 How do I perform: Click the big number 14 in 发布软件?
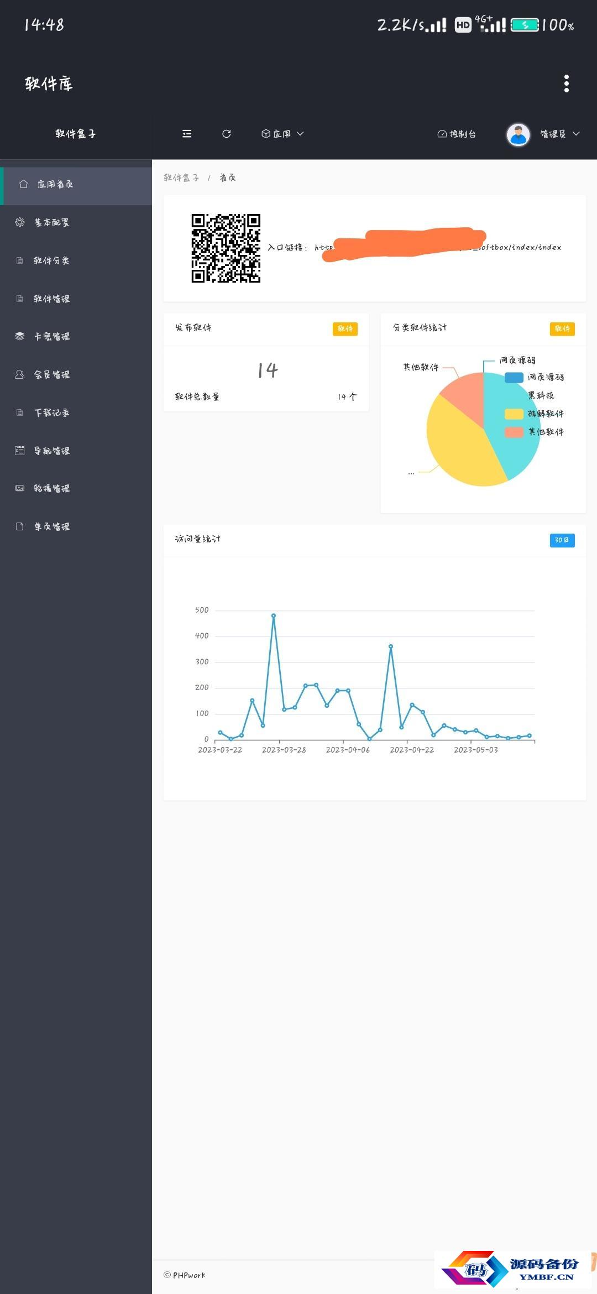point(268,370)
